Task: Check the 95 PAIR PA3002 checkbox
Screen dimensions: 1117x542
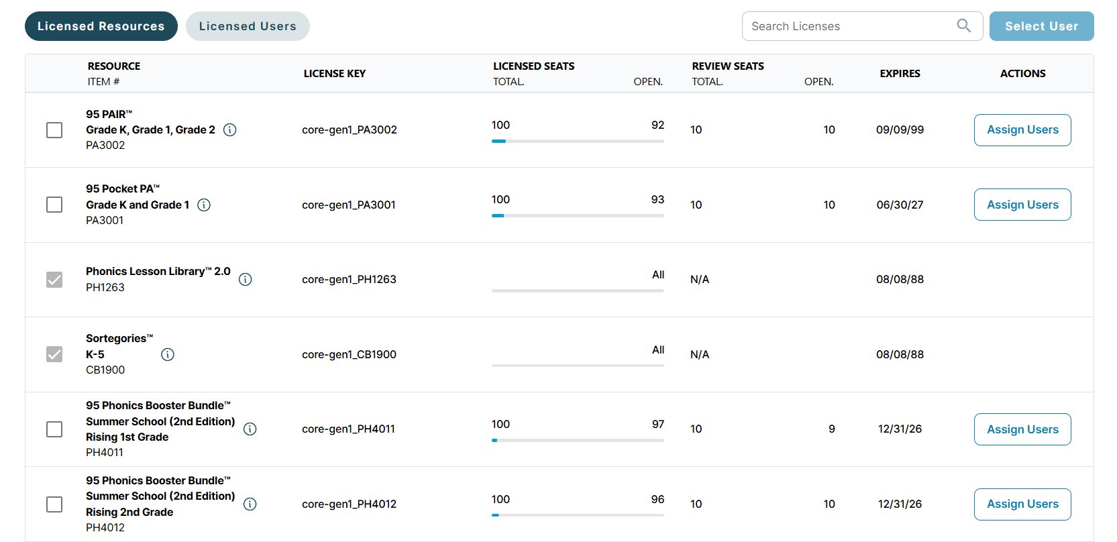Action: (x=54, y=130)
